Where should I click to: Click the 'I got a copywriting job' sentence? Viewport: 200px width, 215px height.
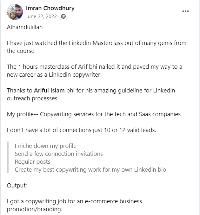[x=74, y=201]
